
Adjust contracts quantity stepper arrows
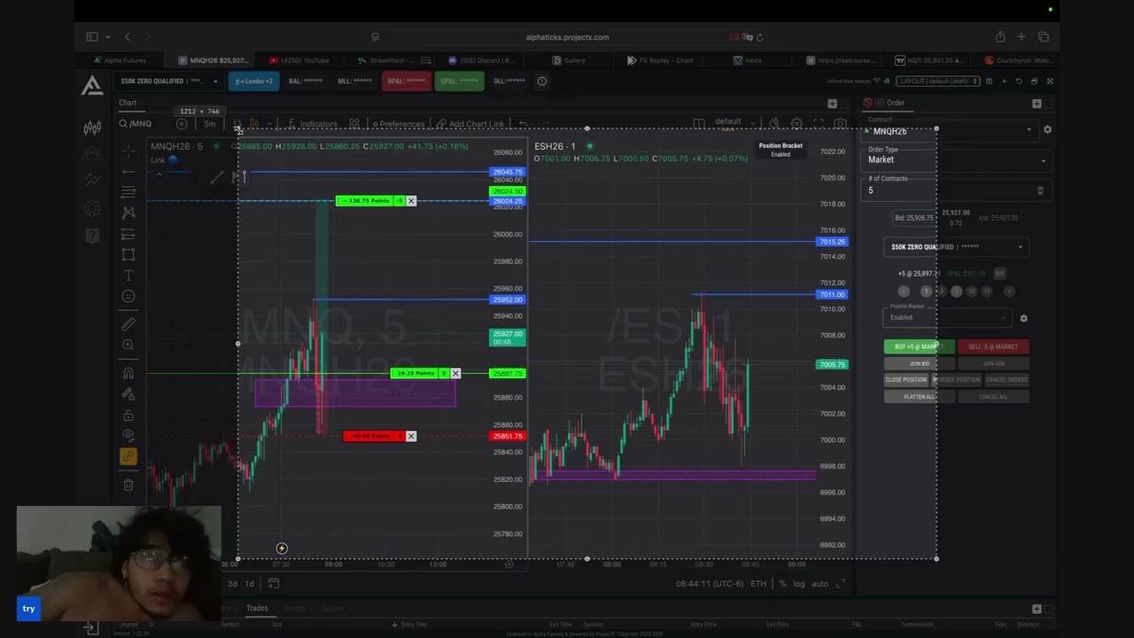(1041, 191)
